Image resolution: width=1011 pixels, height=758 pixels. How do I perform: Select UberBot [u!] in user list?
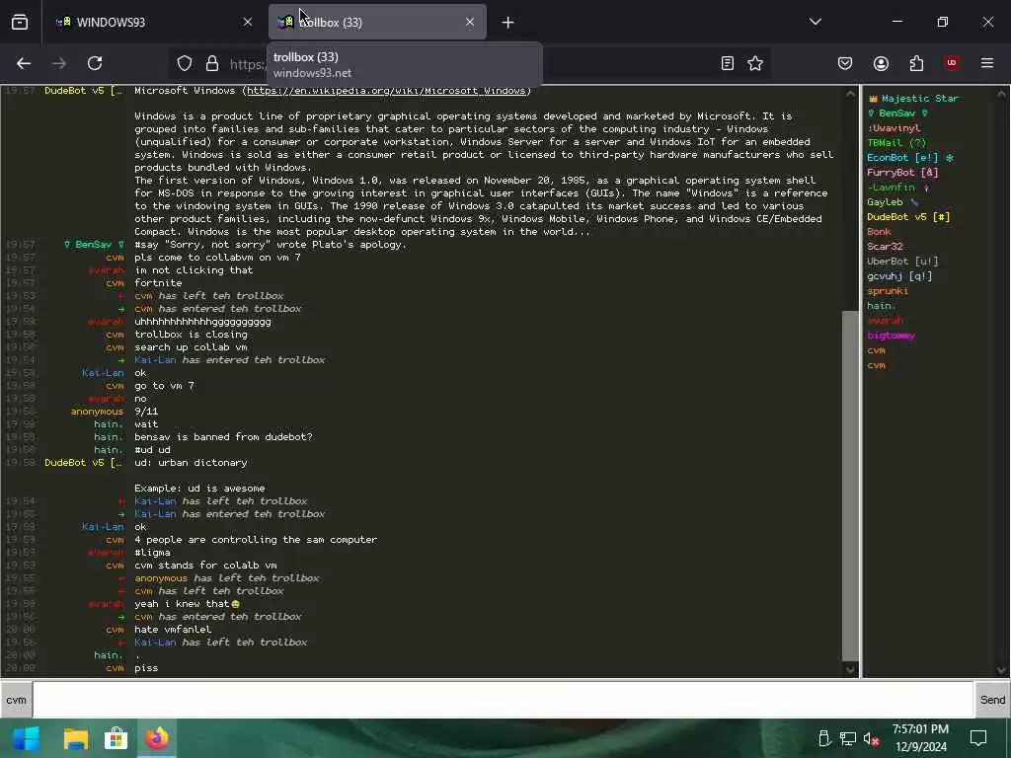point(902,262)
